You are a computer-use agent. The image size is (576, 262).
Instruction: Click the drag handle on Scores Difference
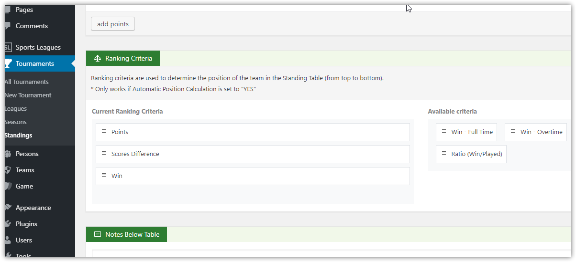[x=104, y=153]
